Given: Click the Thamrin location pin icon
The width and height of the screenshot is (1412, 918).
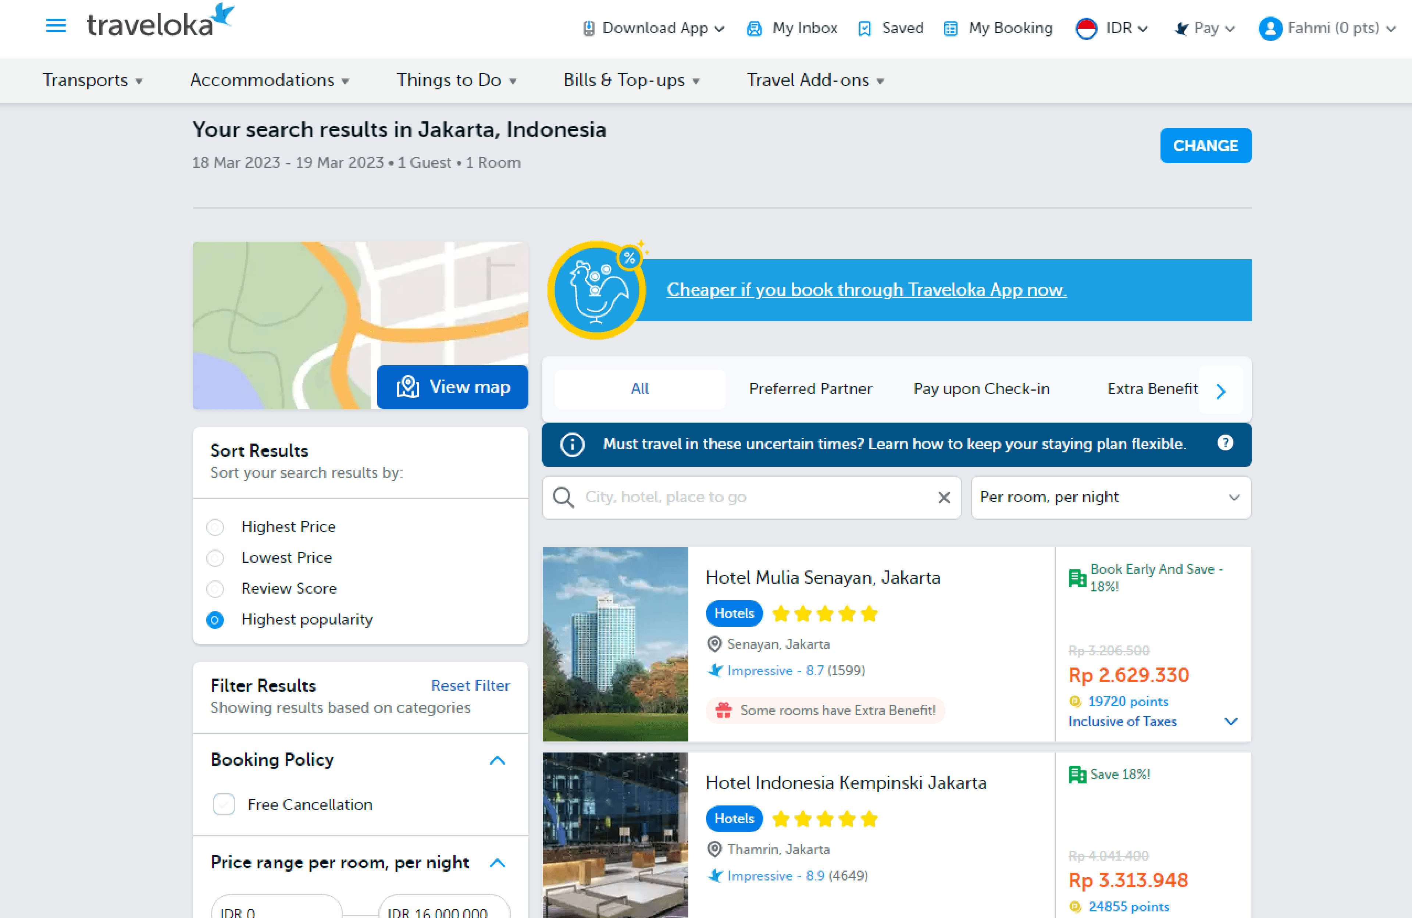Looking at the screenshot, I should click(715, 849).
